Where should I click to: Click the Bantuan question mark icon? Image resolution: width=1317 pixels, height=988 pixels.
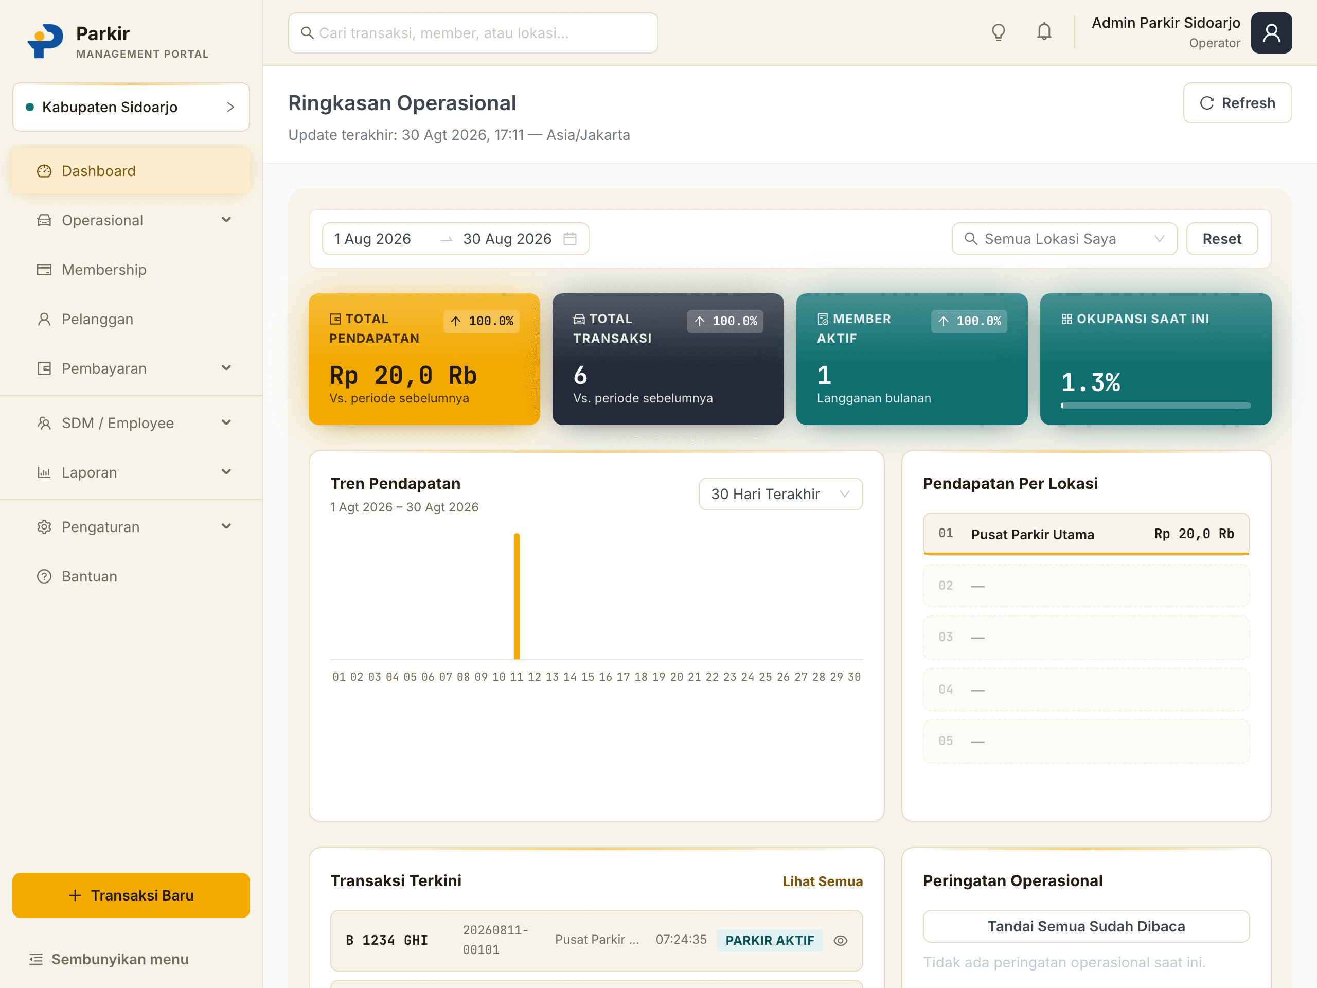(x=44, y=576)
